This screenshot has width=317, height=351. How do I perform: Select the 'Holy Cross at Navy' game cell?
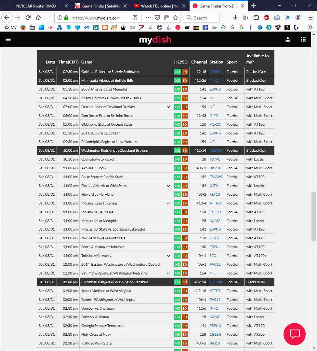(125, 334)
